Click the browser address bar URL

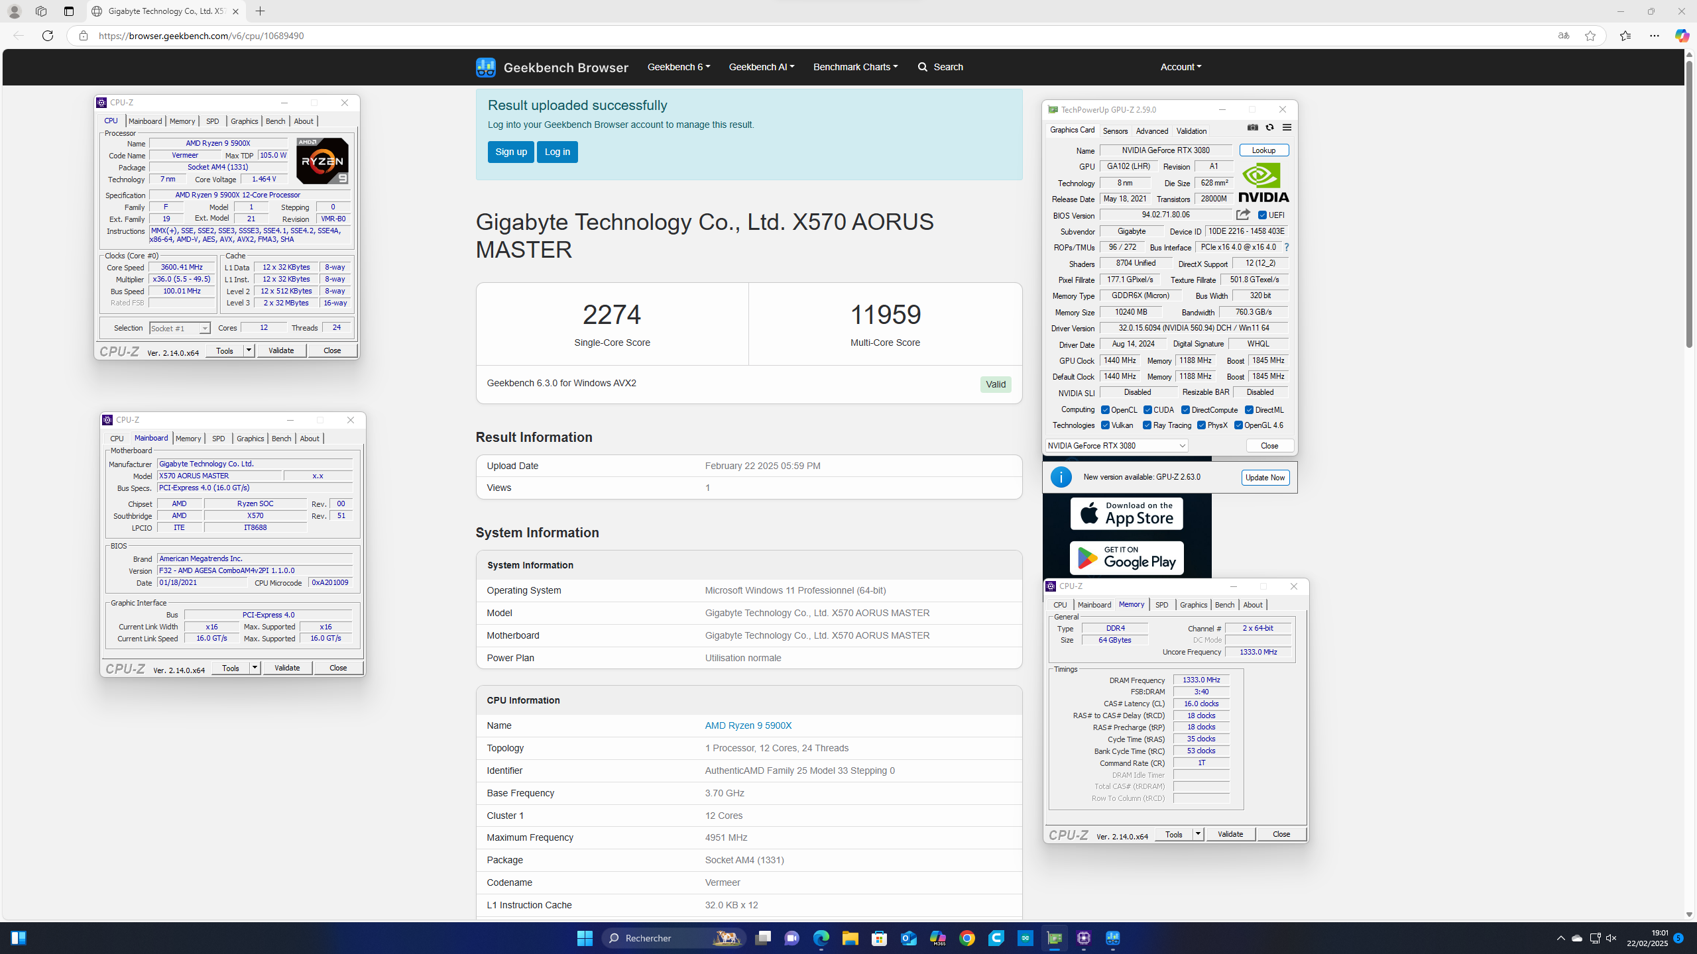click(202, 36)
